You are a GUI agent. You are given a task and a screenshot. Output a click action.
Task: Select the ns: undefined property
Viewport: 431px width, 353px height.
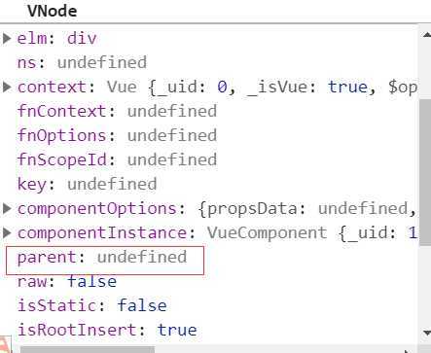point(82,62)
